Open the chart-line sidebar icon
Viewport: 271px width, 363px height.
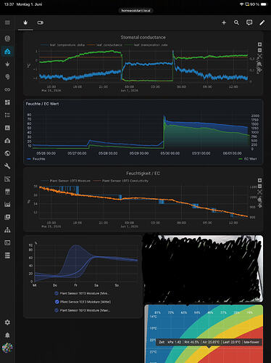7,205
